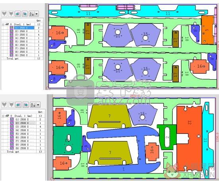Click the Qnt column header in the bottom list
Screen dimensions: 219x181
coord(40,112)
